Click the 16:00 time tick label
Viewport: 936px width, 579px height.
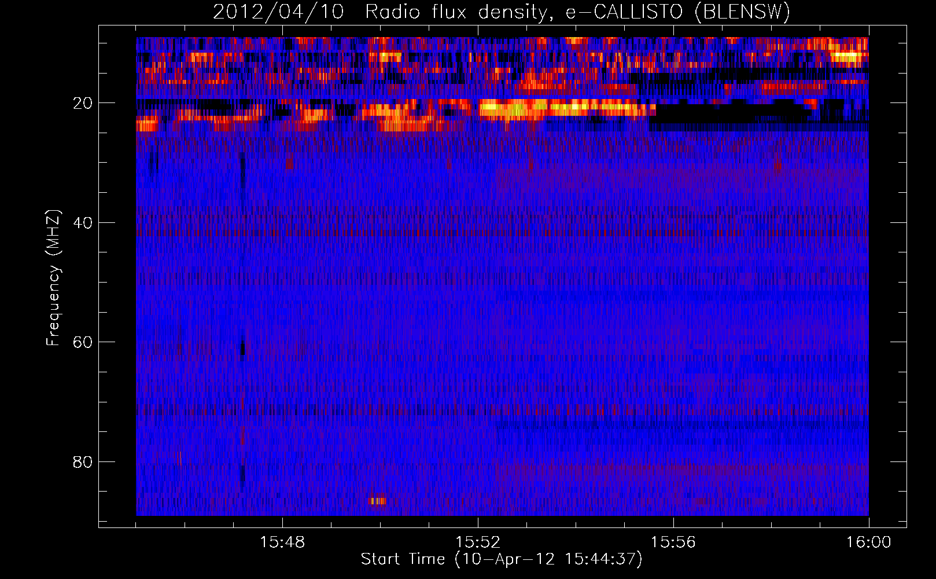(x=869, y=543)
